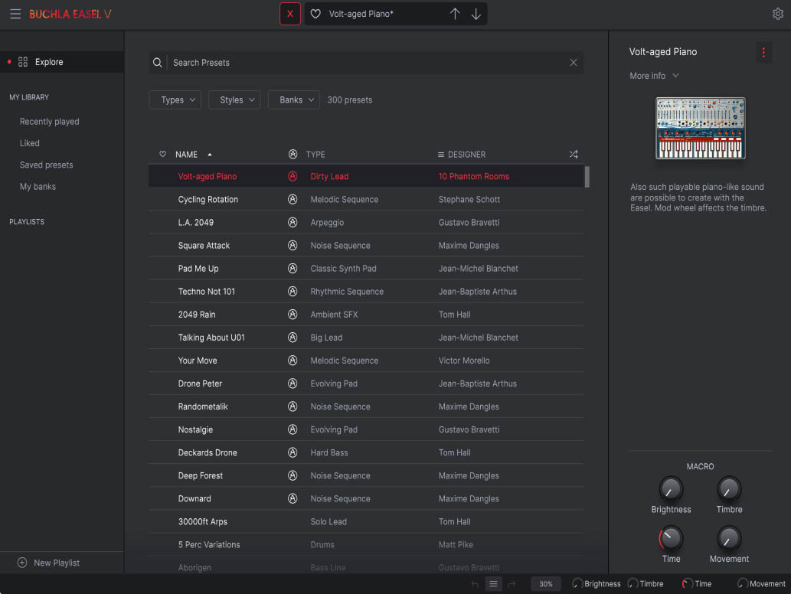Select Saved presets in library
Image resolution: width=791 pixels, height=594 pixels.
pos(47,165)
